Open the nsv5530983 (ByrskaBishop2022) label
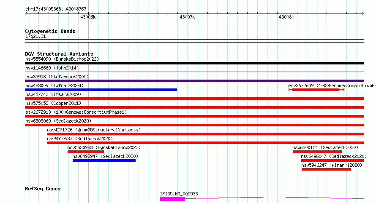376x203 pixels. [x=104, y=147]
